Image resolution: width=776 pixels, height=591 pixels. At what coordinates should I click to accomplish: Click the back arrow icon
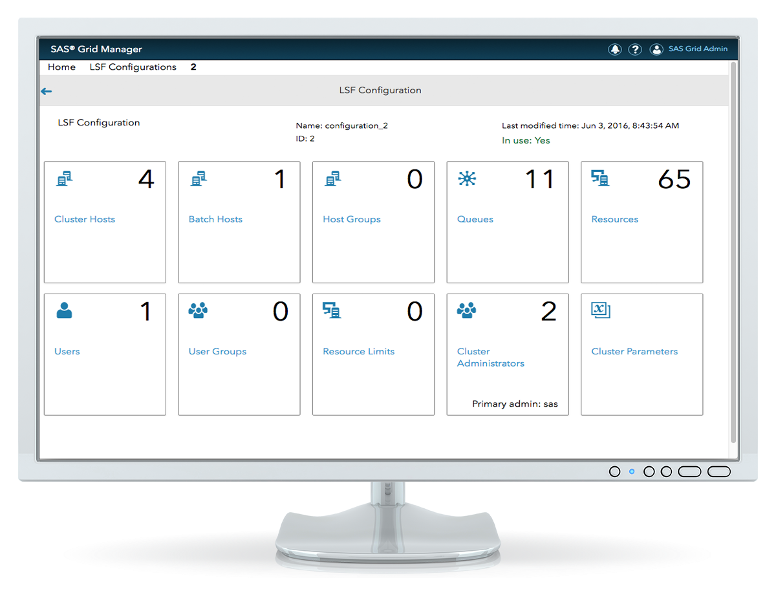[x=46, y=91]
